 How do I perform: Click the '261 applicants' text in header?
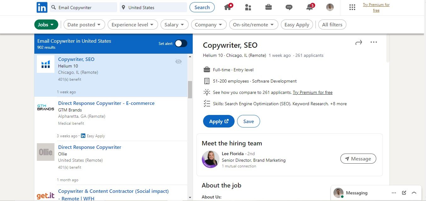point(310,55)
